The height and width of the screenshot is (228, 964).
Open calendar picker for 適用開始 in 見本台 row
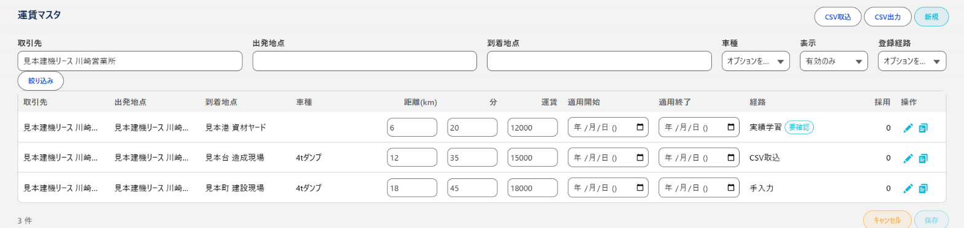point(640,158)
